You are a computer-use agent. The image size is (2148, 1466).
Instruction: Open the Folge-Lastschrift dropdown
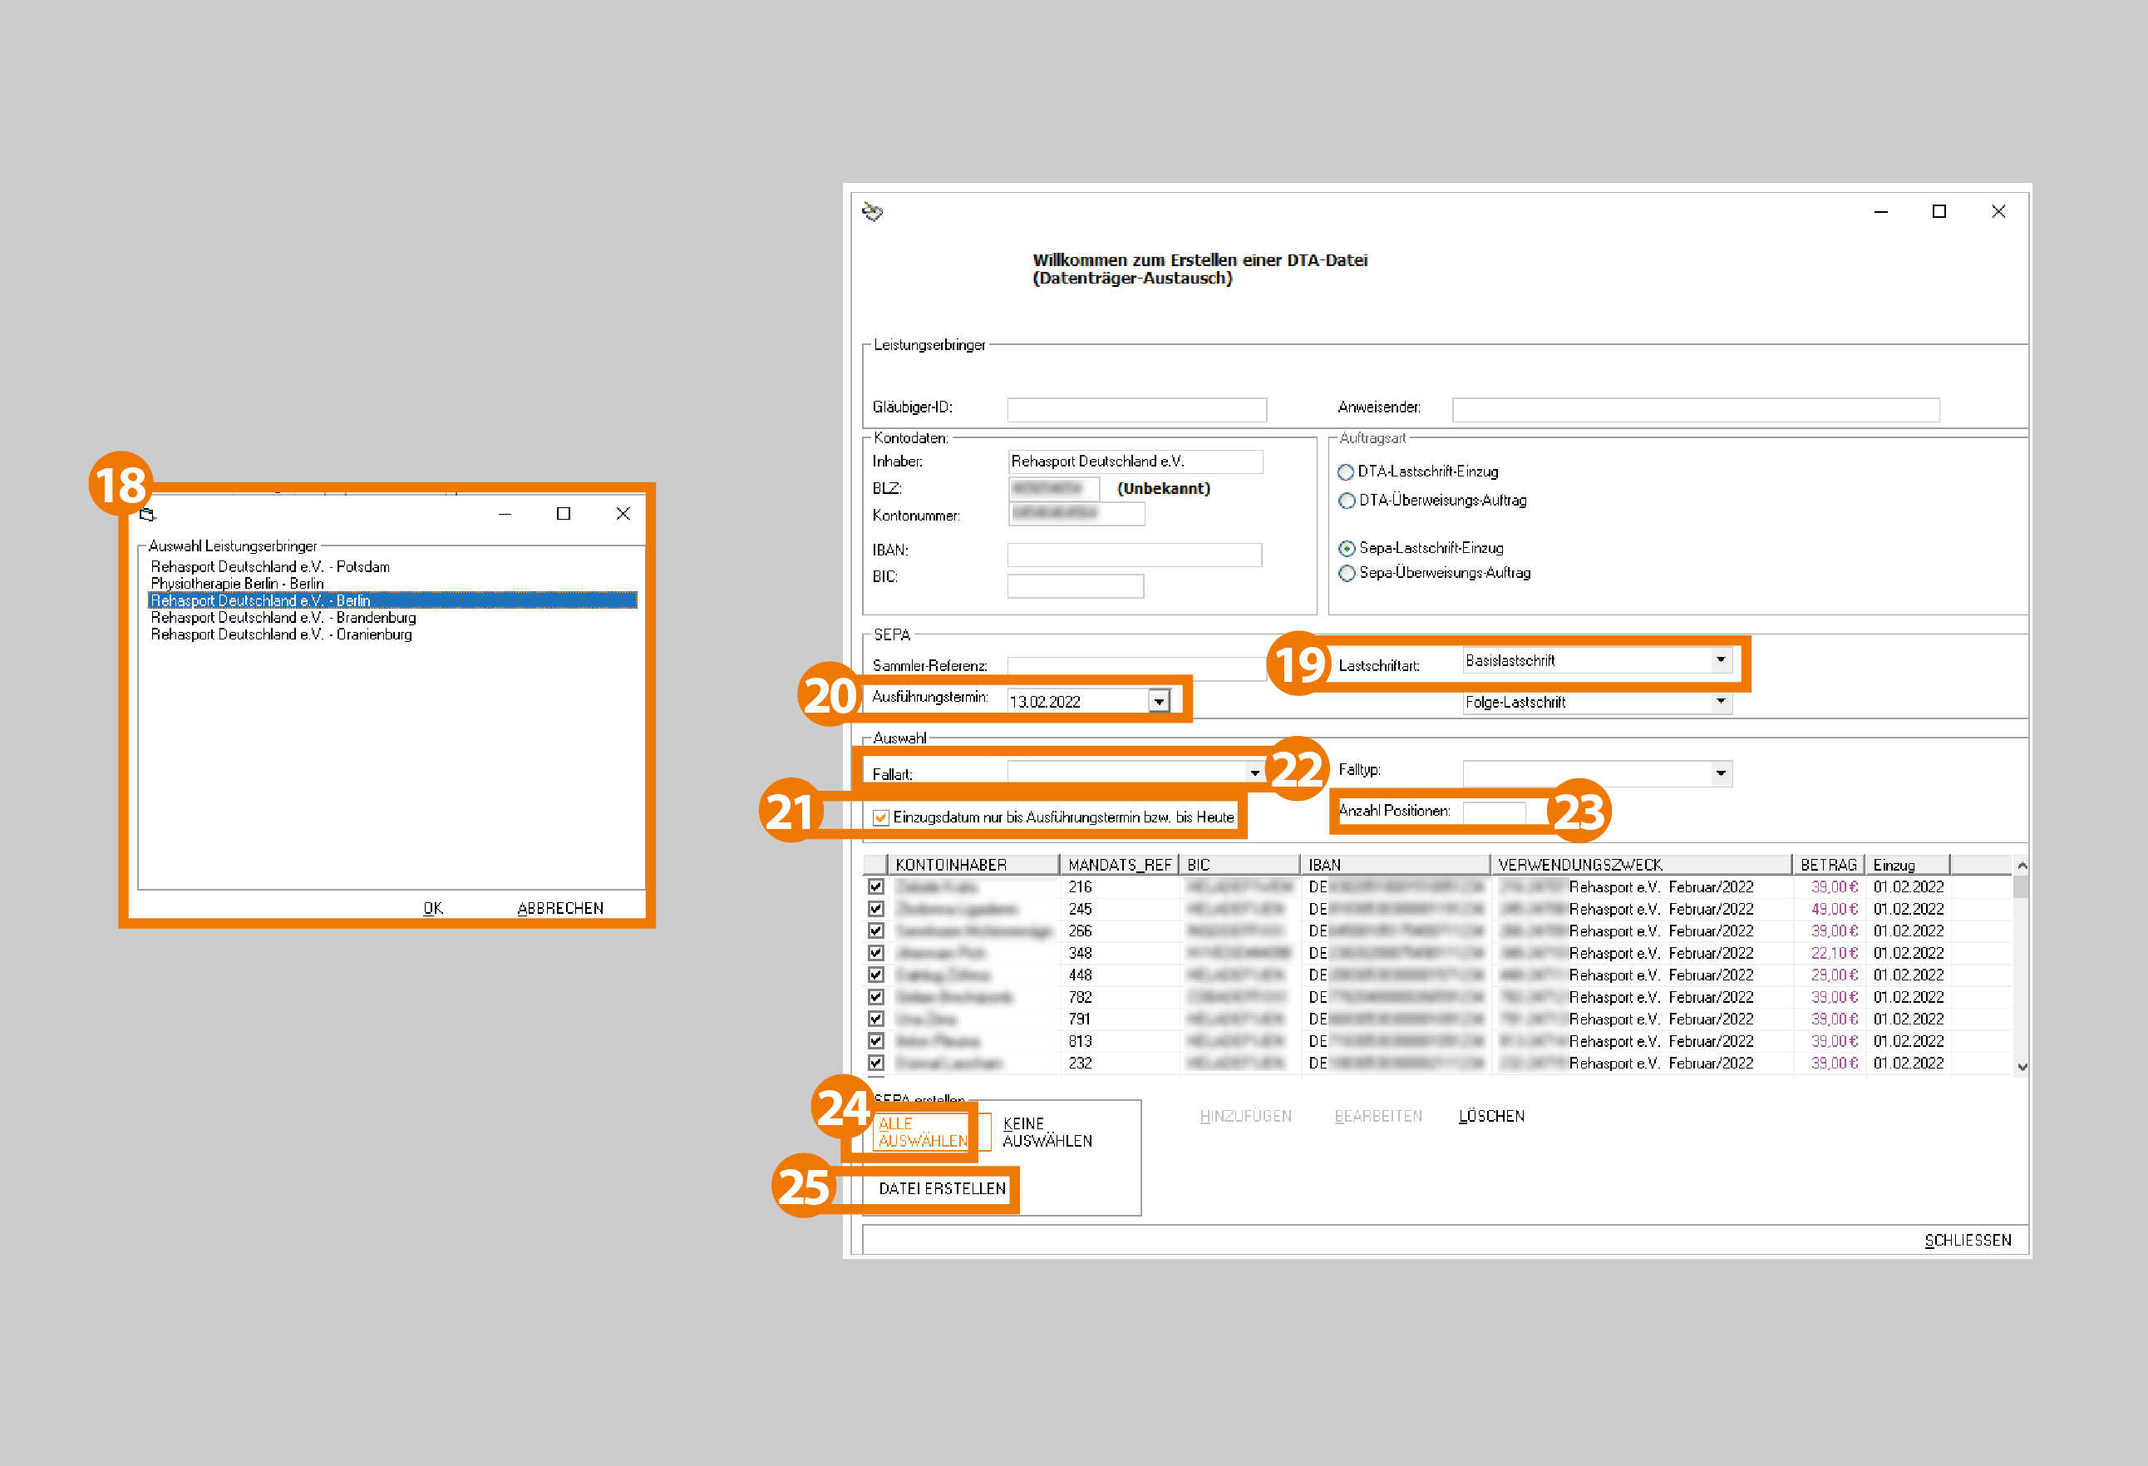pyautogui.click(x=1720, y=702)
